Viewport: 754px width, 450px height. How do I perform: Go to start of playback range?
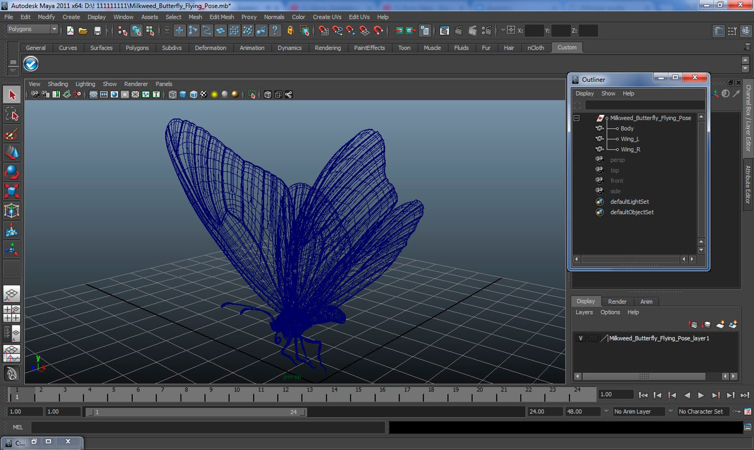click(x=643, y=395)
